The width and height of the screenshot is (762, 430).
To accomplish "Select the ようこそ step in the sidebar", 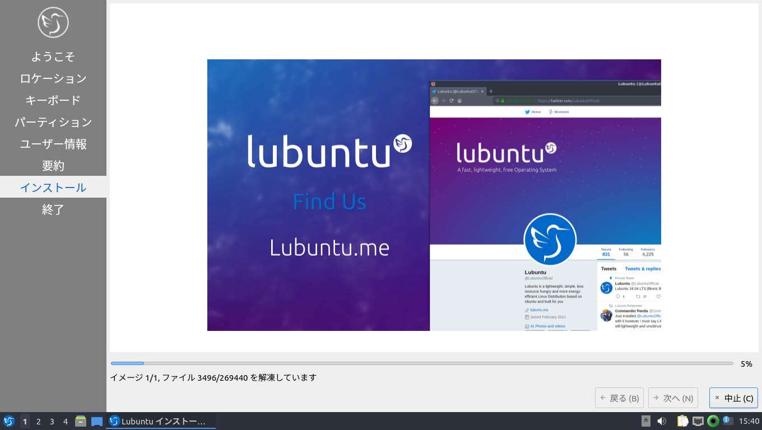I will point(53,56).
